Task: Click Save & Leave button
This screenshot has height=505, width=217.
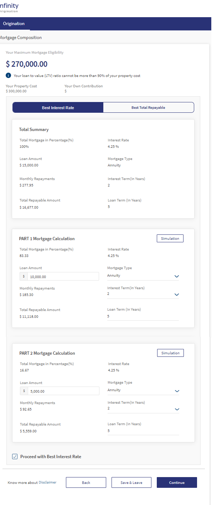Action: (x=131, y=482)
